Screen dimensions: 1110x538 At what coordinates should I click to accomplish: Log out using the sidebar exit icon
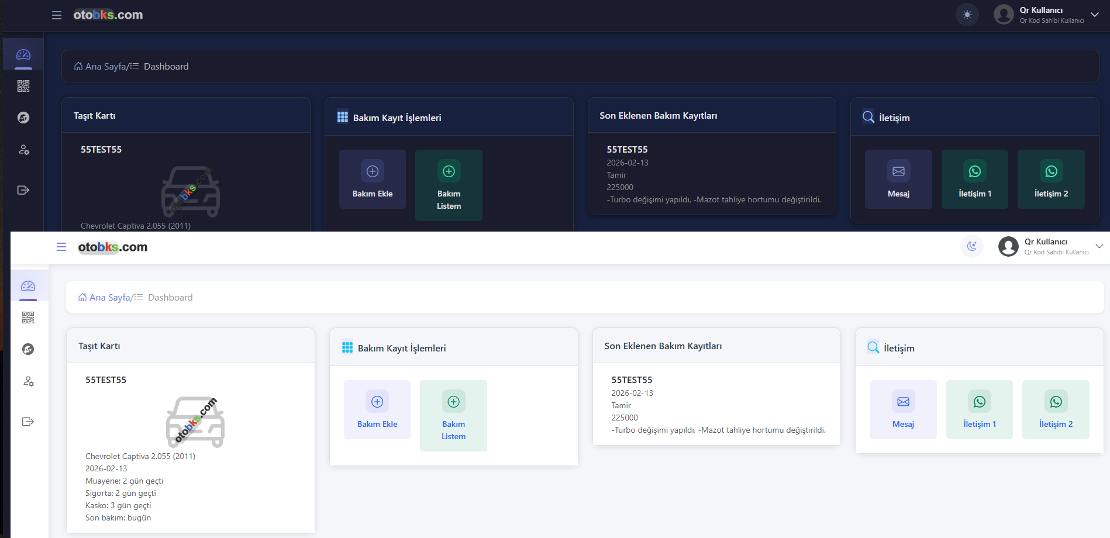point(27,422)
